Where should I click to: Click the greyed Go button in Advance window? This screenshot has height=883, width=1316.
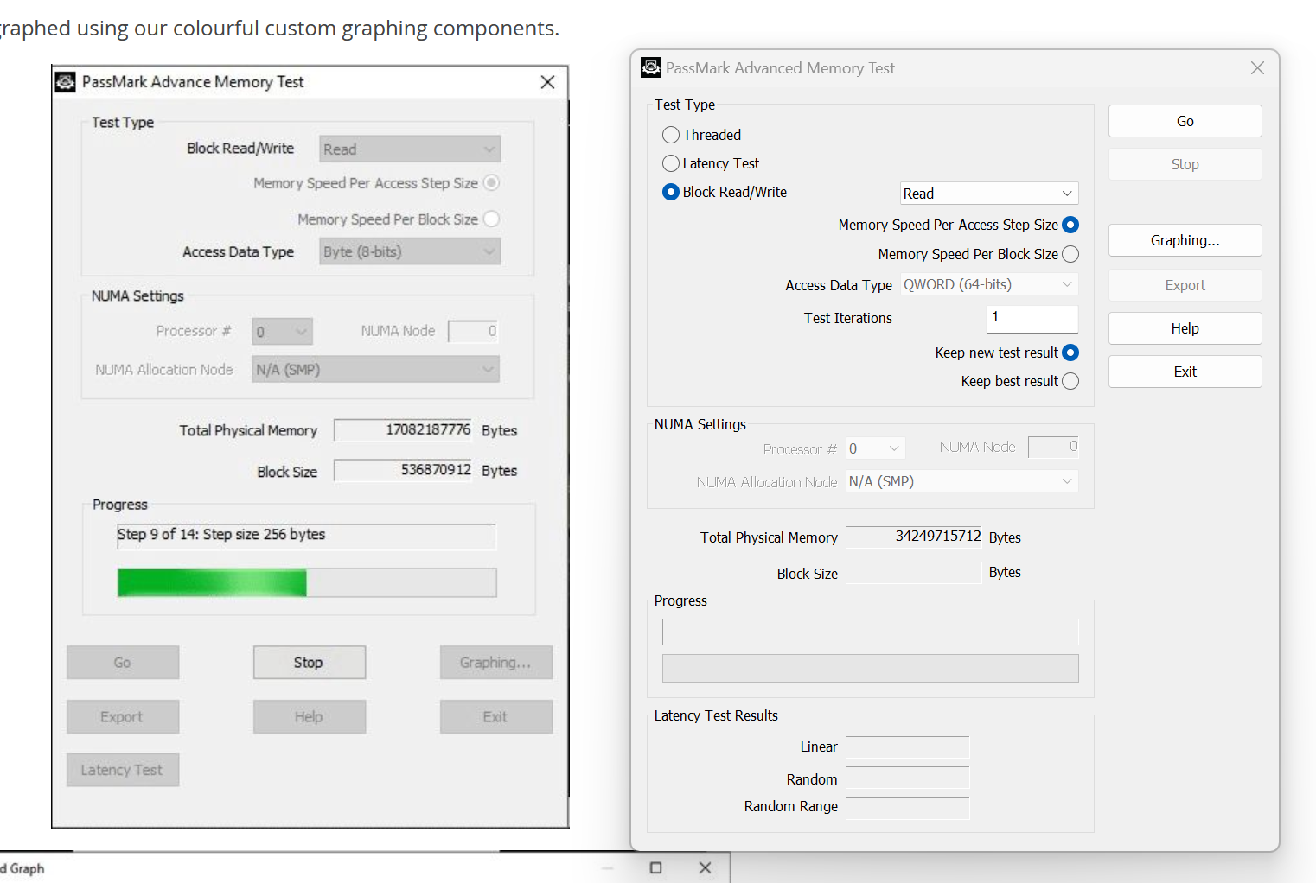(123, 663)
